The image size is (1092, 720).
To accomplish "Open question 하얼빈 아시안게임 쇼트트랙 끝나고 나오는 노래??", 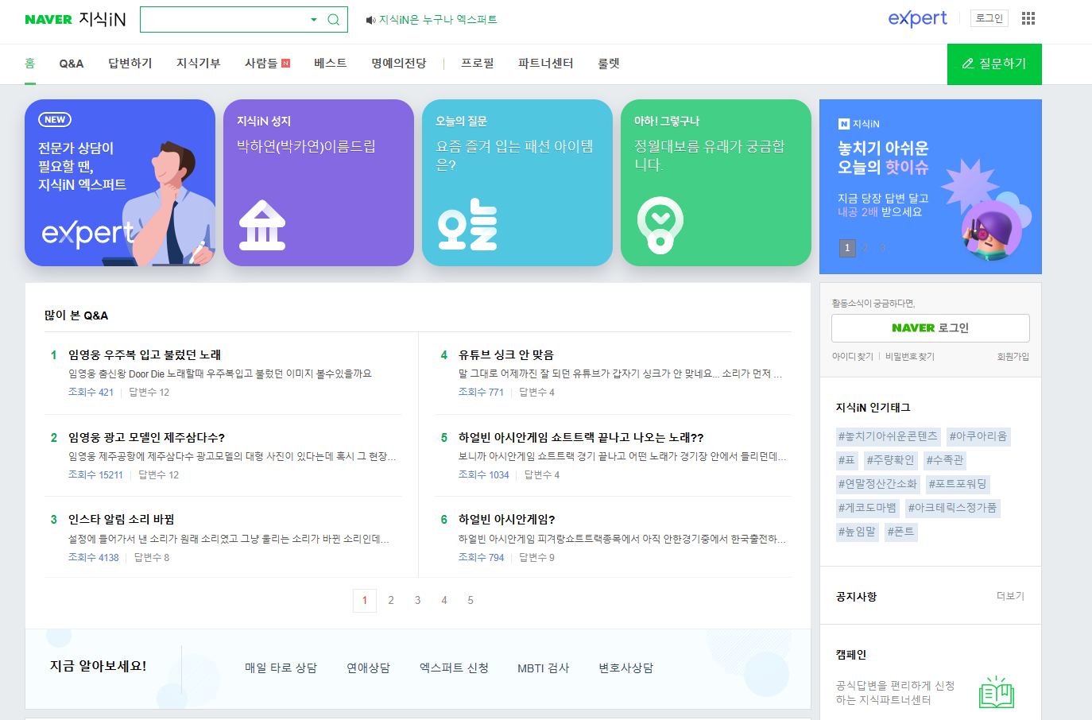I will (581, 437).
